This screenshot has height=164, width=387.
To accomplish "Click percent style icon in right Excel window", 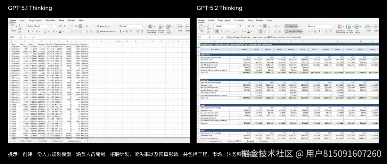I will pos(315,31).
